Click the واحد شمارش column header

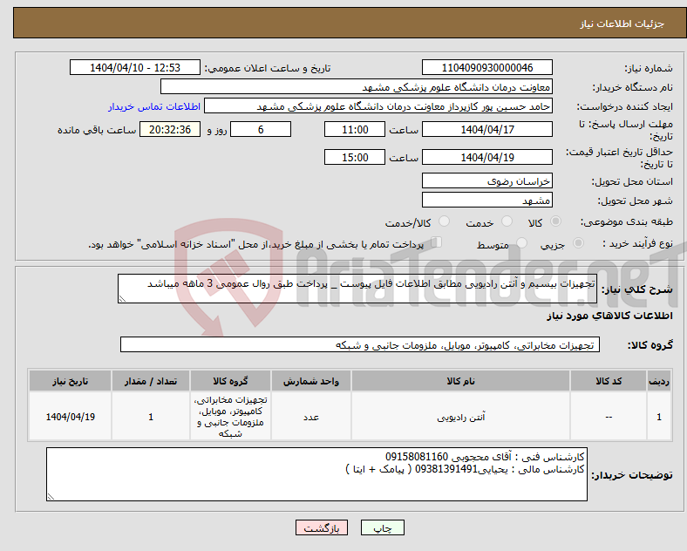click(x=311, y=381)
